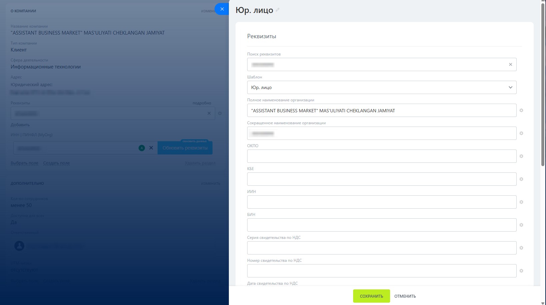Screen dimensions: 546x305
Task: Click Удалить раздел link in О компании
Action: (200, 163)
